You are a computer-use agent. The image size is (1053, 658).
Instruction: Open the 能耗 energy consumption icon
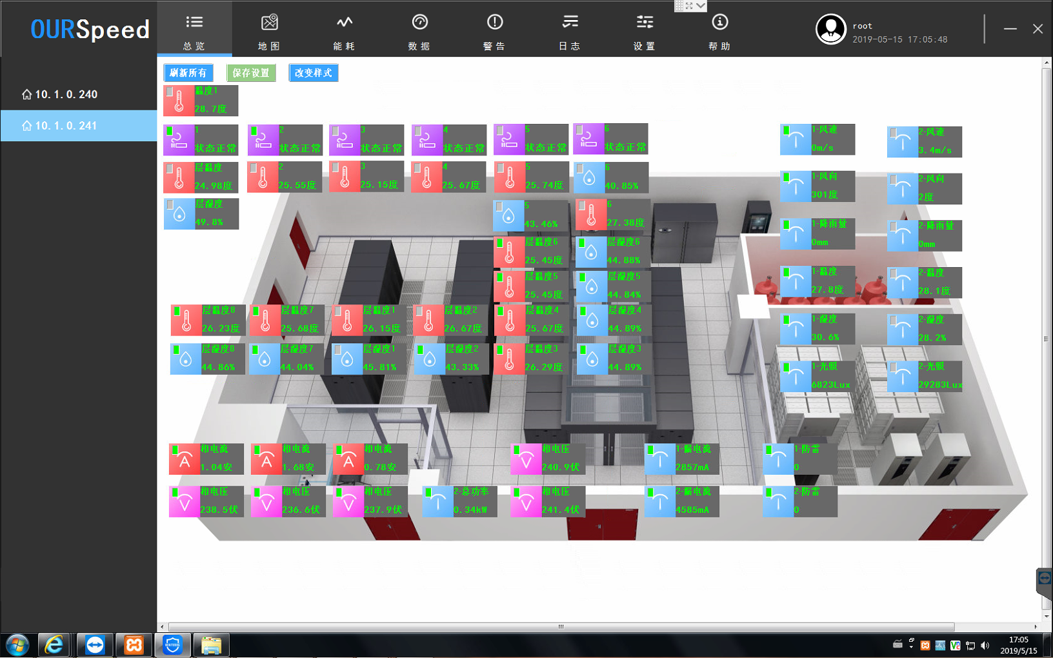(x=344, y=23)
